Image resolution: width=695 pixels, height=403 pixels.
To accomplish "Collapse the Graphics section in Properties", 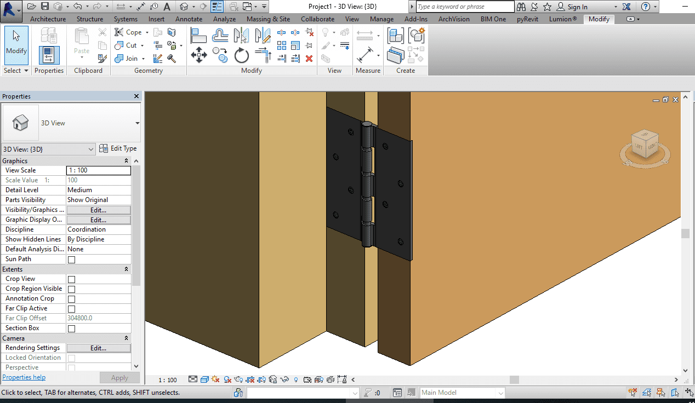I will [127, 161].
